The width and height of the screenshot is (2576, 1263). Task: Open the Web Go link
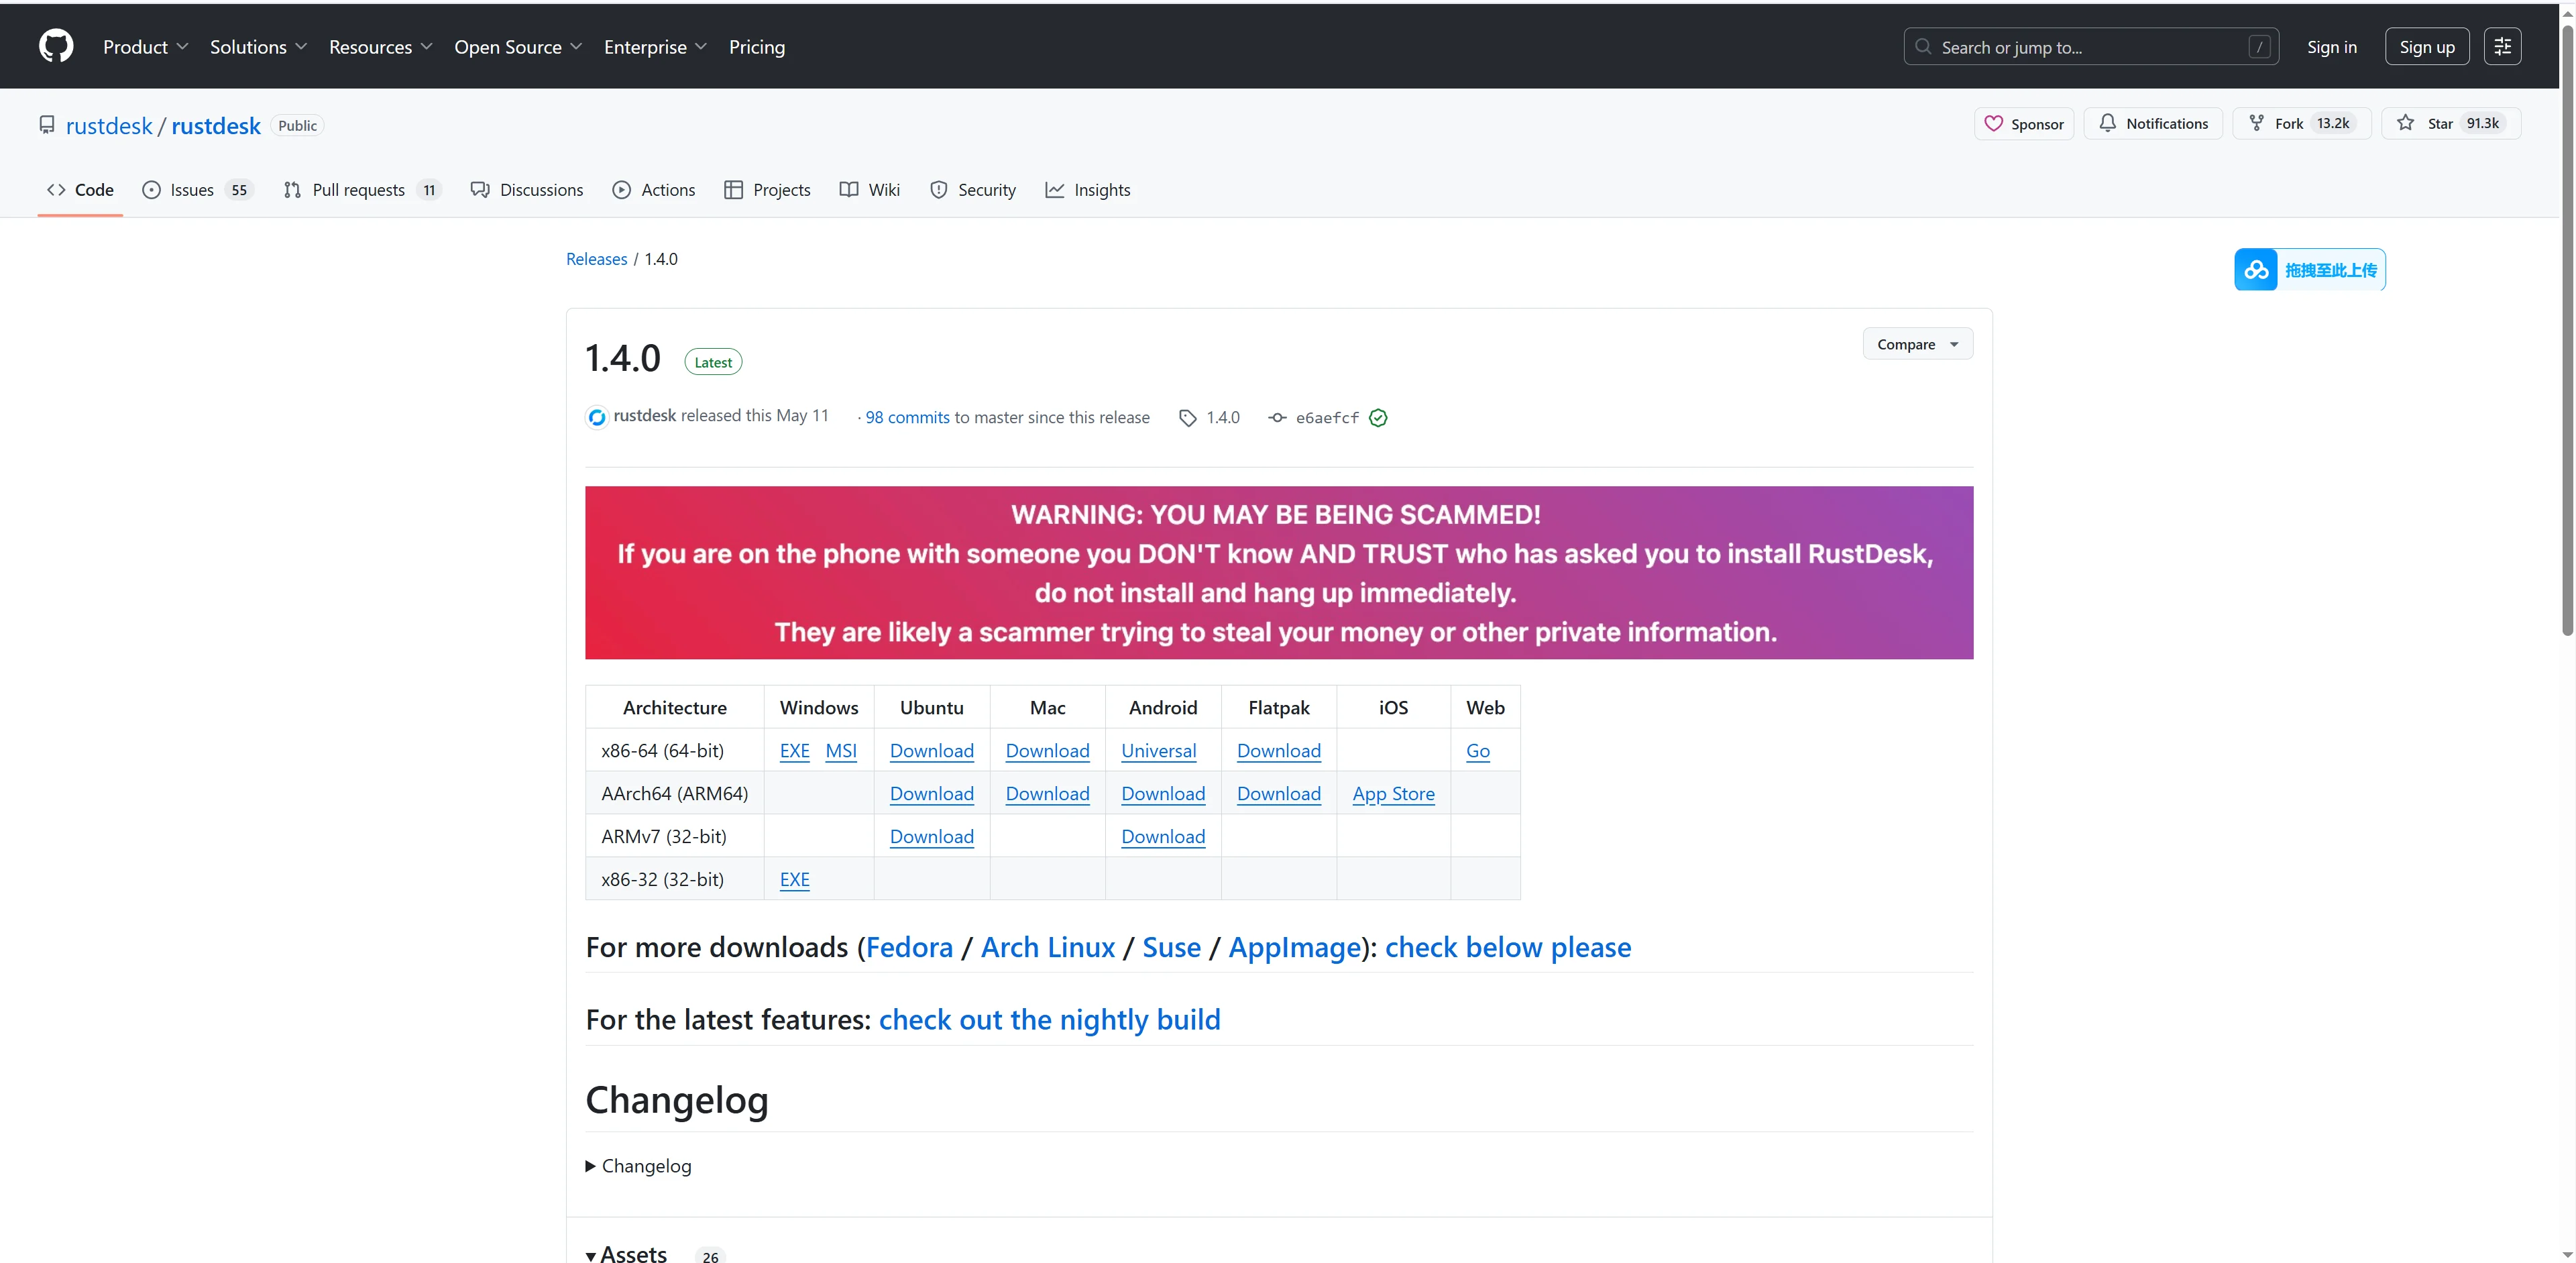click(1477, 751)
